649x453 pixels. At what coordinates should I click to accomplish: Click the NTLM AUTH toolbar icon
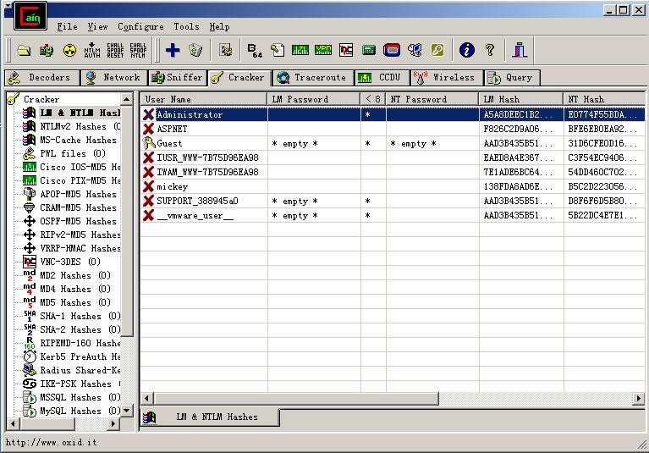pyautogui.click(x=92, y=51)
